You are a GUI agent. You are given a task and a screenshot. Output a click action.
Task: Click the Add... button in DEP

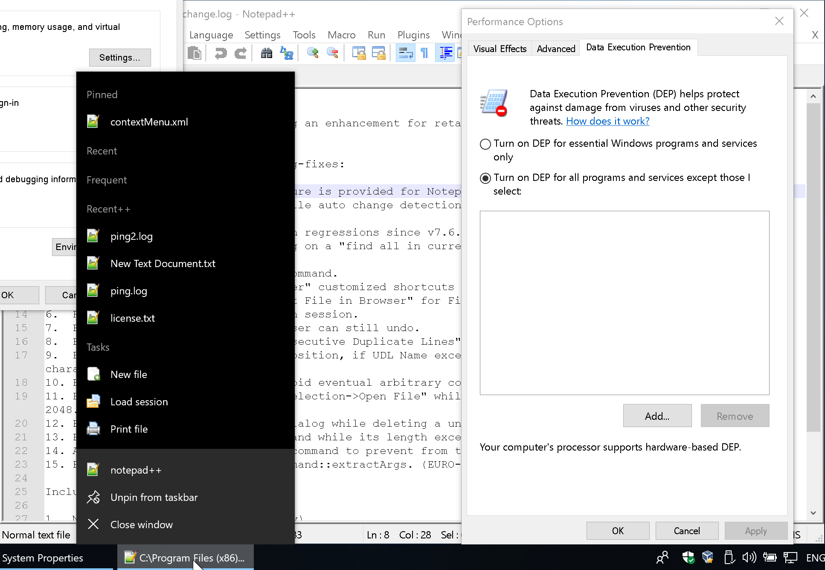657,416
